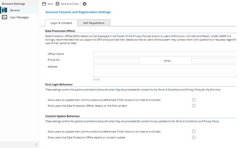Open the User Messages settings item
239x148 pixels.
coord(20,17)
